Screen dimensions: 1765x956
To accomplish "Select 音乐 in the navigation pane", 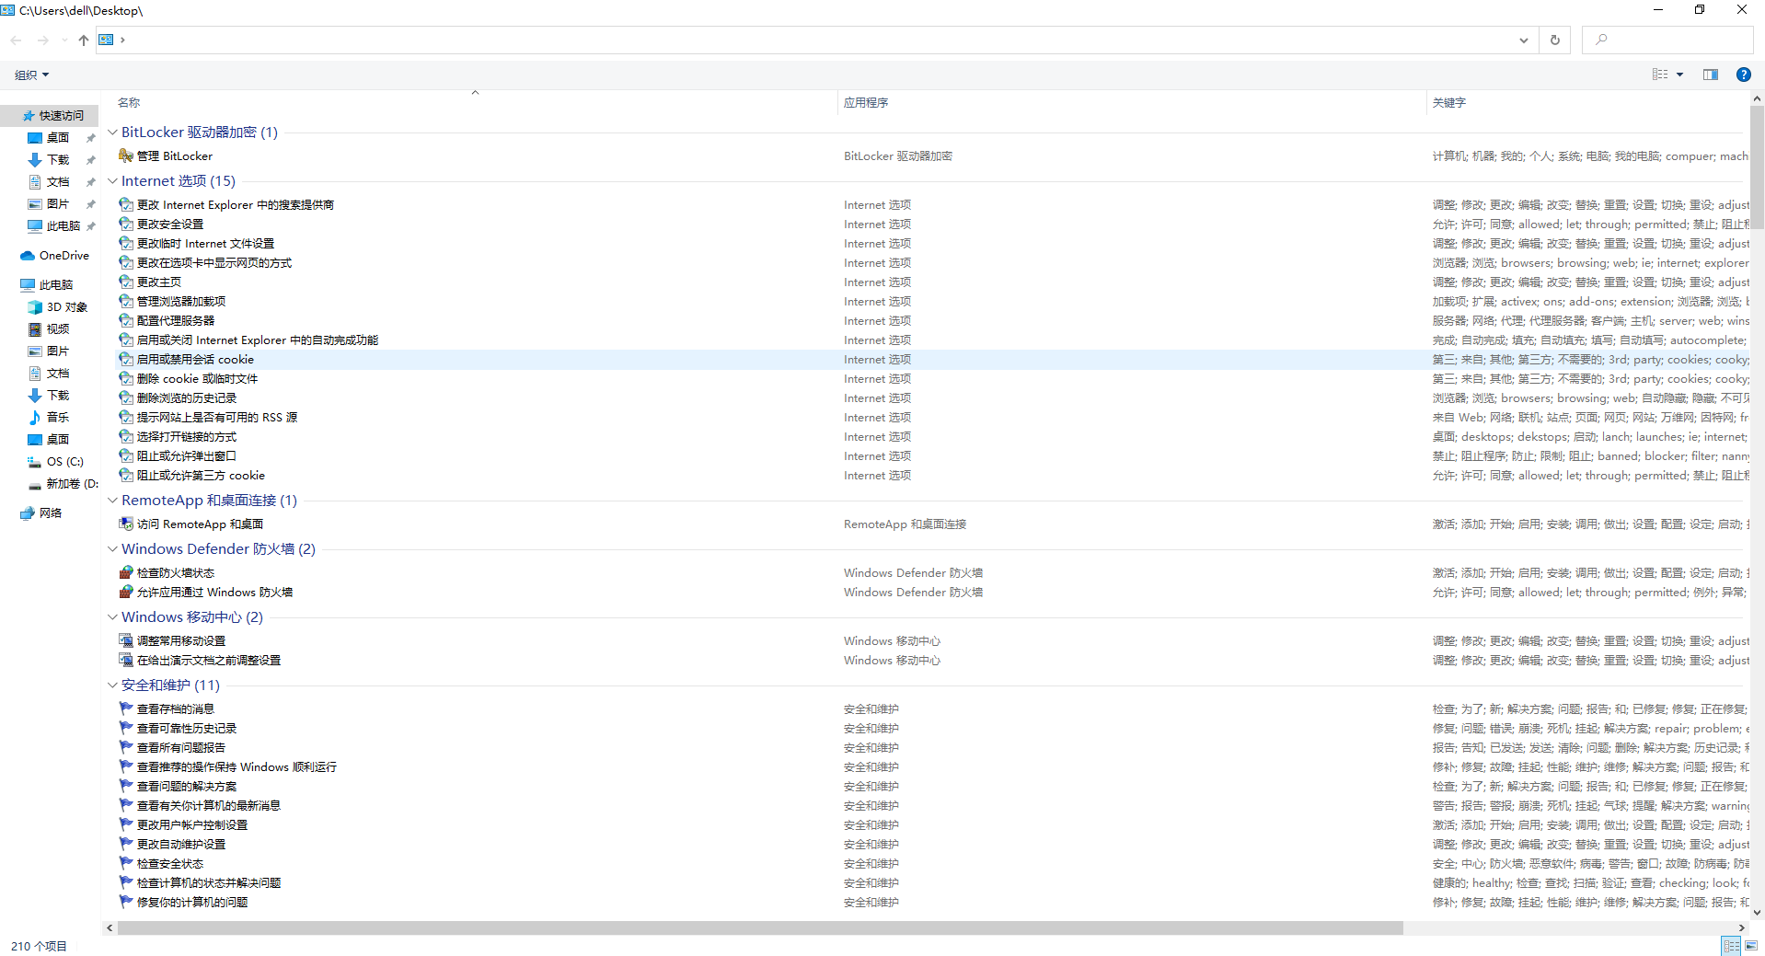I will pos(49,417).
